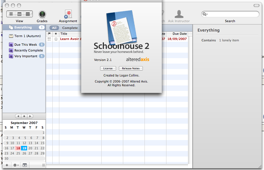Click the plus add button
The image size is (264, 170).
(7, 165)
